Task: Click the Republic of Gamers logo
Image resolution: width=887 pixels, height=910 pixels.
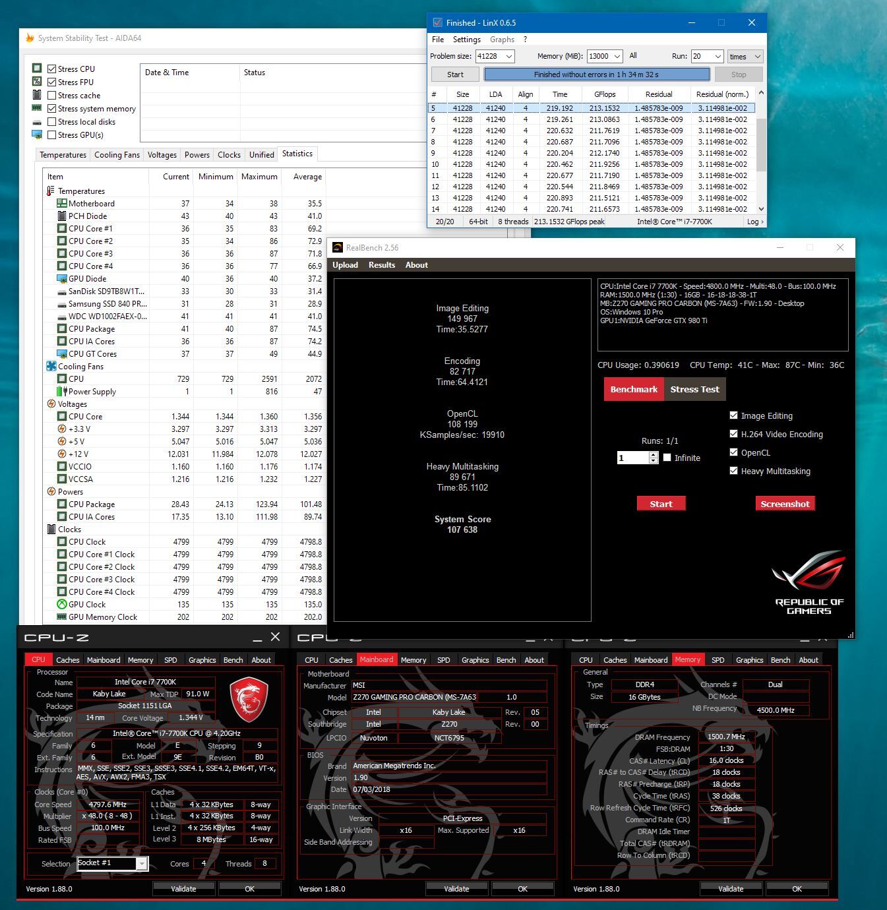Action: [810, 583]
